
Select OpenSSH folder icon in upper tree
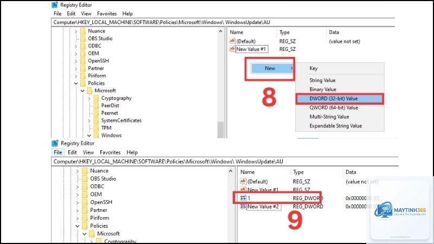(83, 61)
